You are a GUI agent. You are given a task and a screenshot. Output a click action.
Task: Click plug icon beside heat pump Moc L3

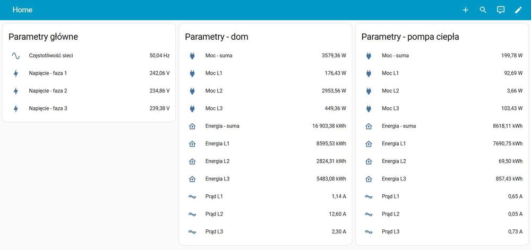369,108
